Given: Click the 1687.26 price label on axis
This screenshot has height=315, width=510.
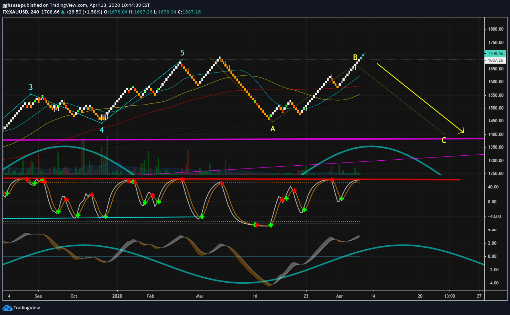Looking at the screenshot, I should pos(495,60).
